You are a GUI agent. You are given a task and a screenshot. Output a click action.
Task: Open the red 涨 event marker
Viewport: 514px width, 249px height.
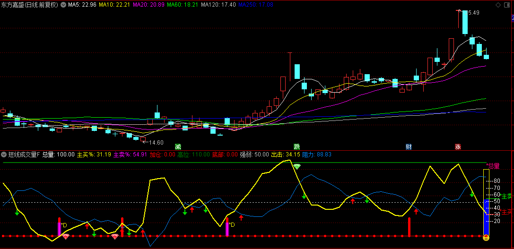coord(458,146)
